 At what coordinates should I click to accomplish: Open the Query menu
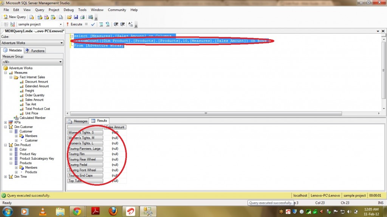(39, 10)
